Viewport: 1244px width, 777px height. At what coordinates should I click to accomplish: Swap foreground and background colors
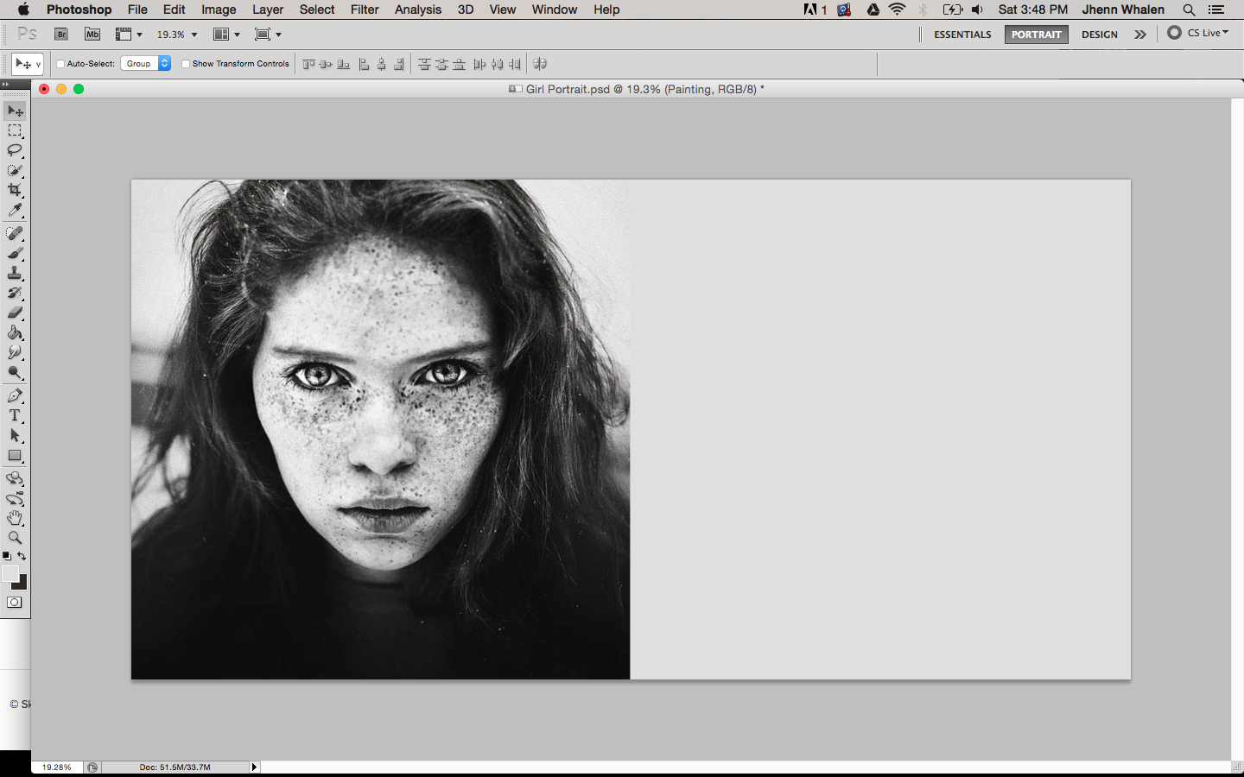coord(22,556)
